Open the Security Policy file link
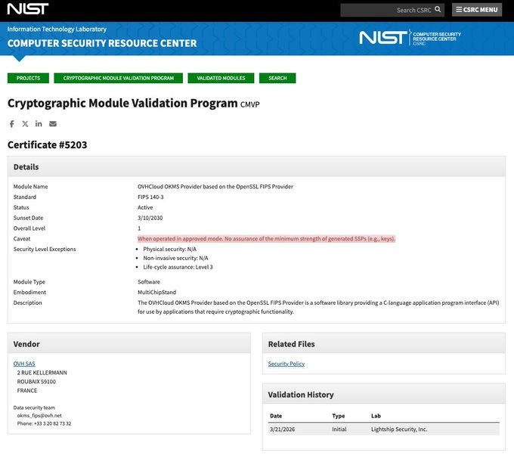The image size is (514, 459). pyautogui.click(x=286, y=364)
